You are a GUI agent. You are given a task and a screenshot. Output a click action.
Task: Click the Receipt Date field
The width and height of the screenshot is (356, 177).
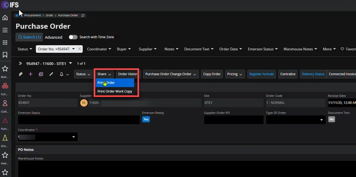[342, 103]
